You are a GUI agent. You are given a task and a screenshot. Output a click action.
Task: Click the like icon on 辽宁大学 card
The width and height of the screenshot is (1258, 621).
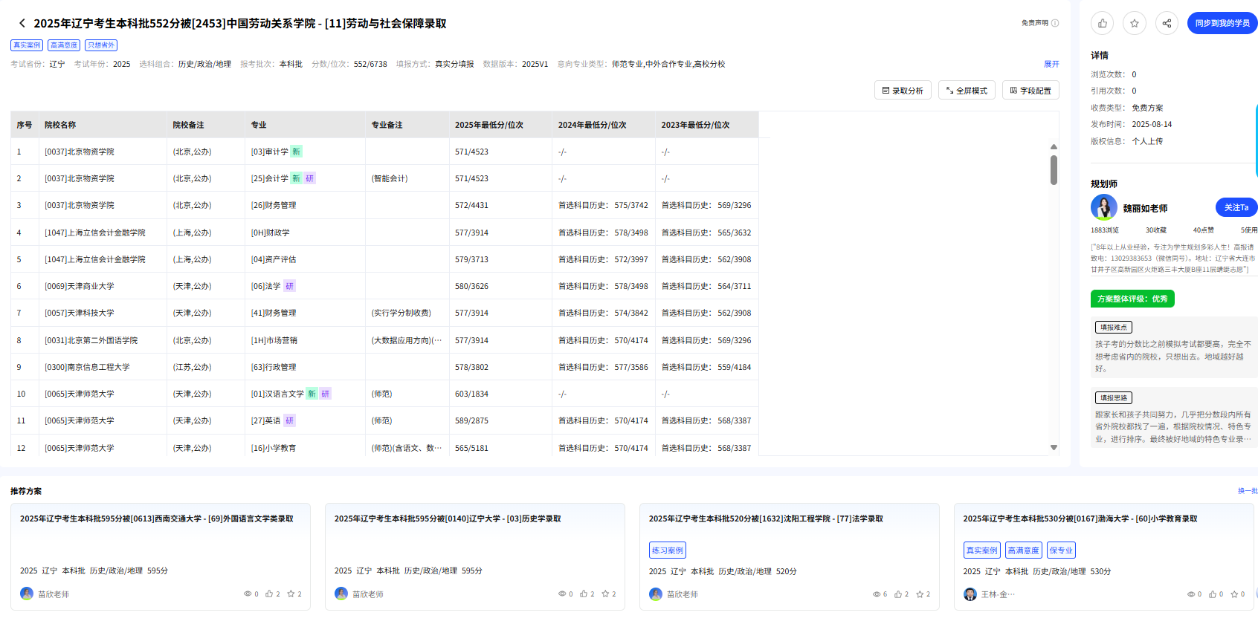584,594
